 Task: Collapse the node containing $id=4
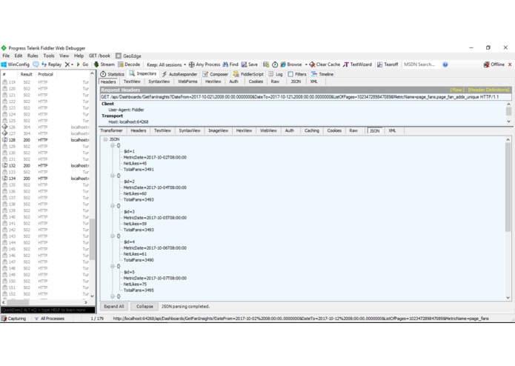click(113, 236)
